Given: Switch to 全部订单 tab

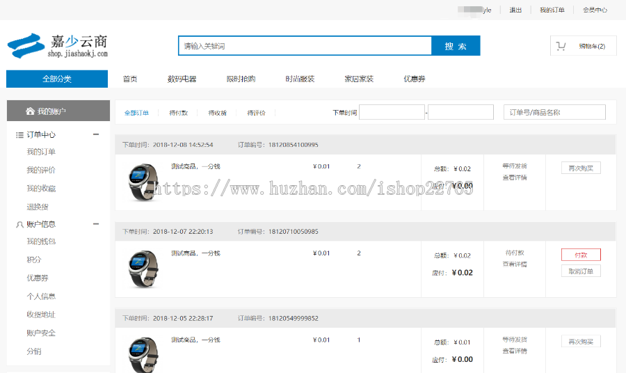Looking at the screenshot, I should coord(136,113).
